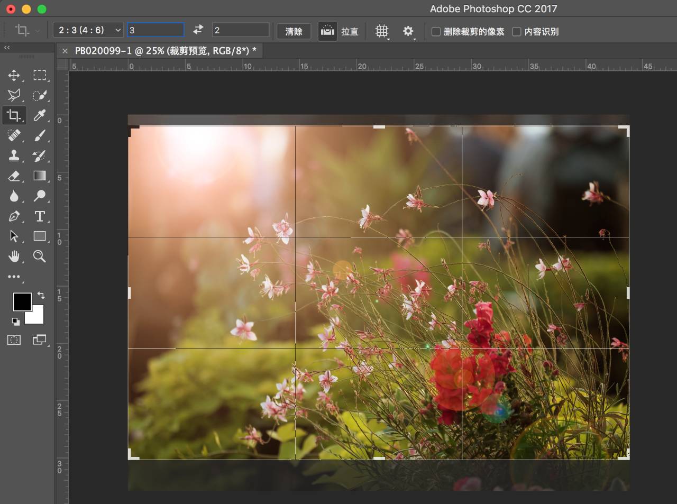Open the crop settings gear dropdown

click(x=408, y=31)
